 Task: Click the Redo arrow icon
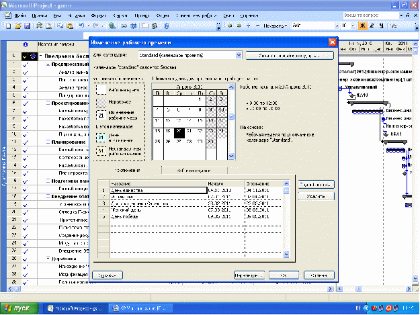click(95, 26)
